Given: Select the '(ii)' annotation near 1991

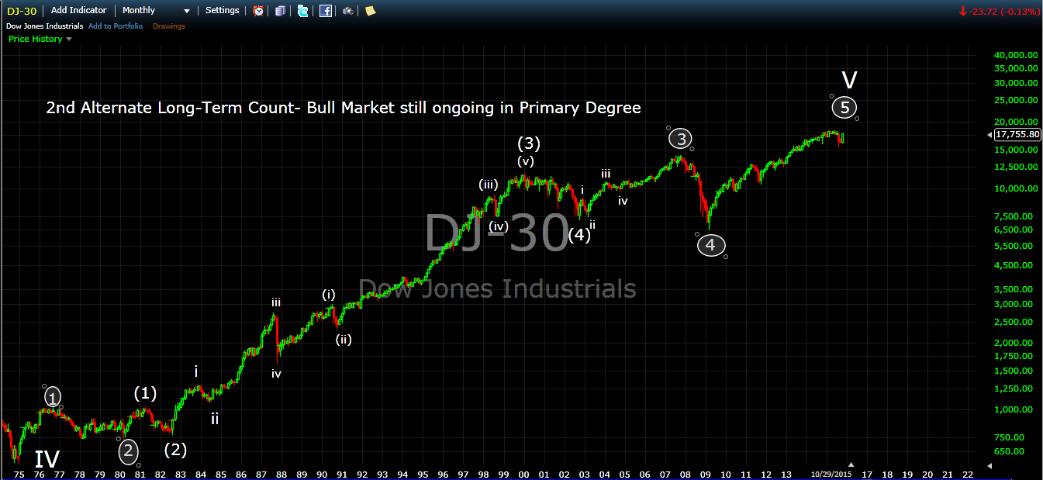Looking at the screenshot, I should pos(344,339).
